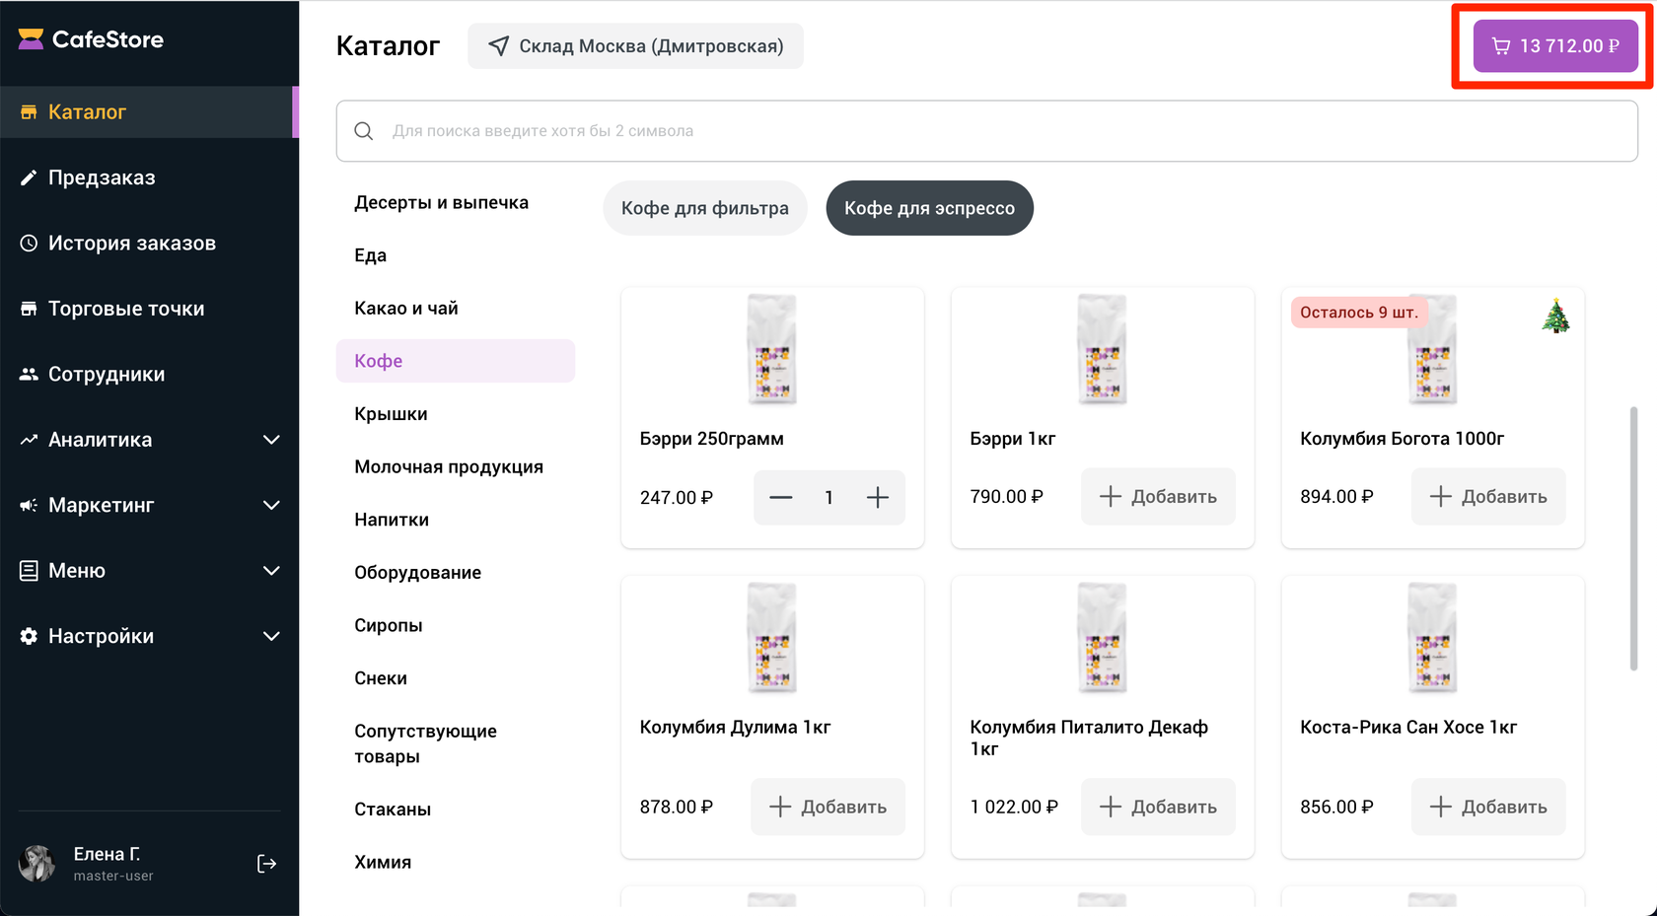Click the CafeStore logo icon

point(31,39)
